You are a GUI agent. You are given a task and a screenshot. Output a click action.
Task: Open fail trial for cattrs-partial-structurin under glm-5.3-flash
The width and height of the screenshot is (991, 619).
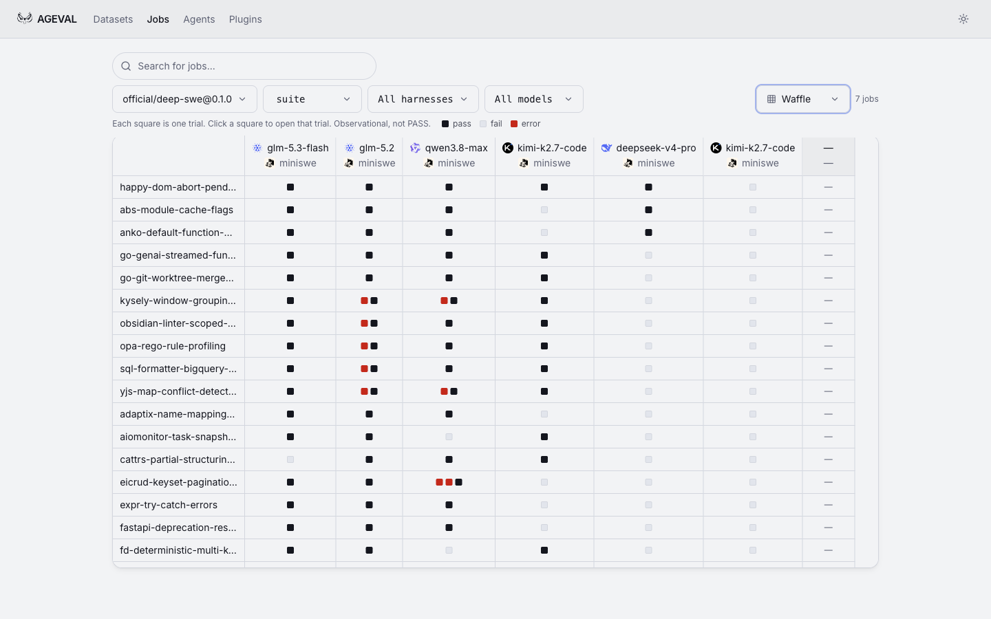(290, 459)
